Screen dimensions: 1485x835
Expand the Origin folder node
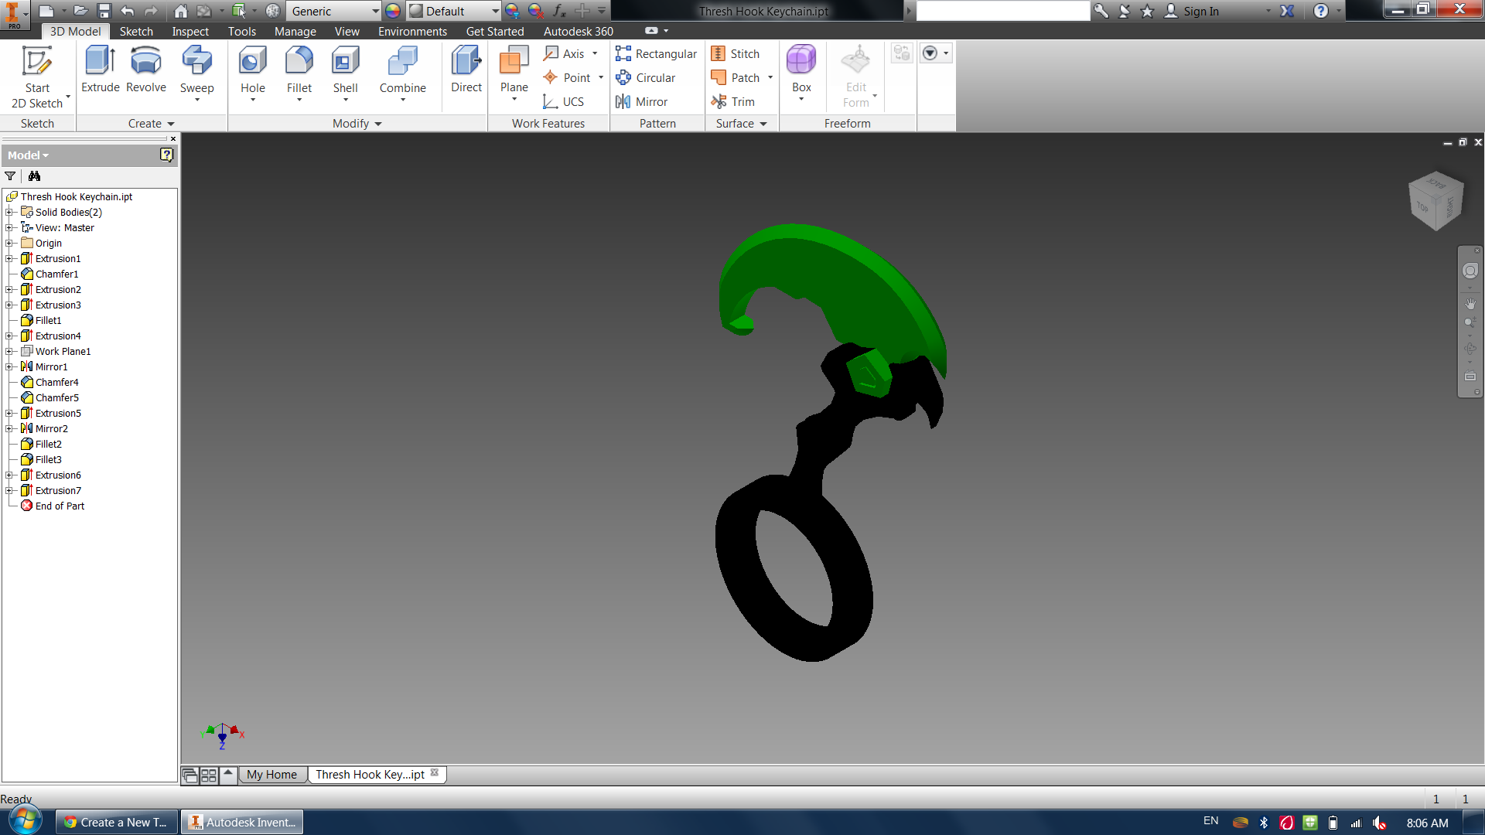point(9,243)
